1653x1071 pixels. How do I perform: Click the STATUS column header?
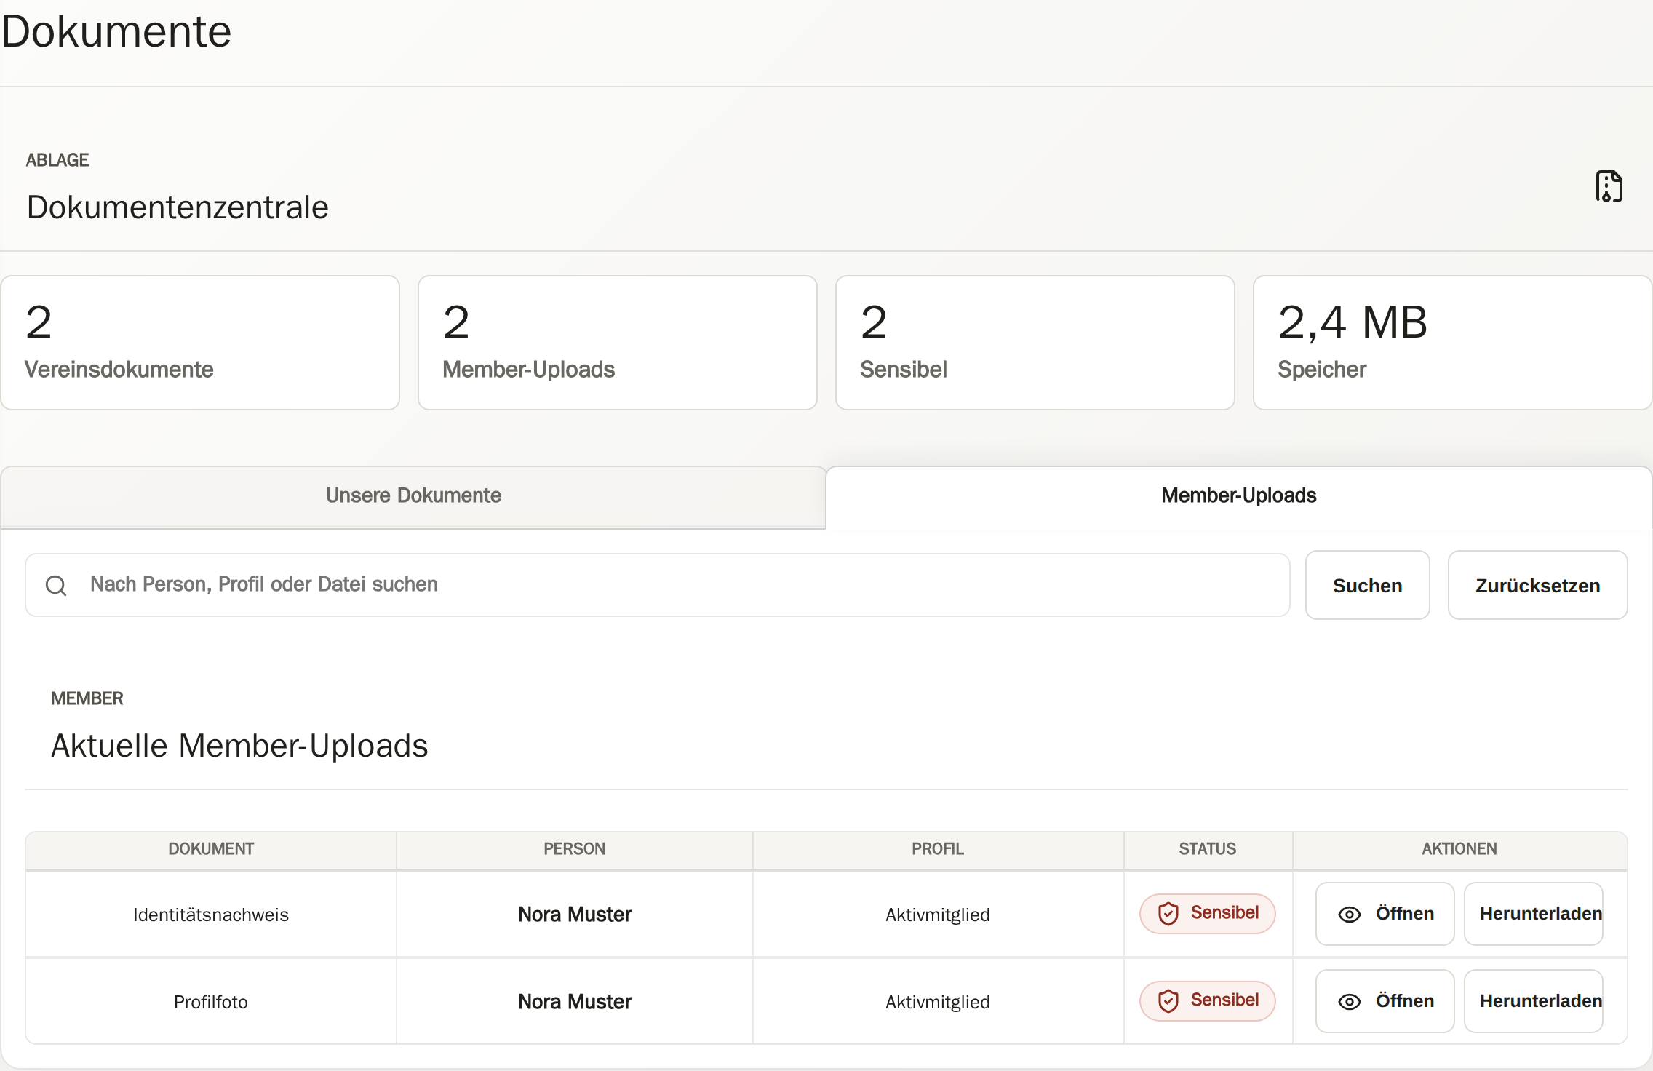(x=1208, y=849)
